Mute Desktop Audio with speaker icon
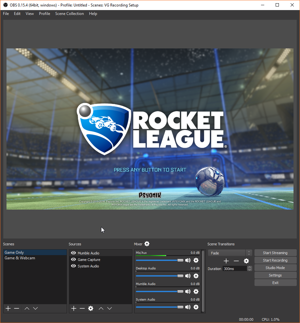300x323 pixels. [188, 276]
